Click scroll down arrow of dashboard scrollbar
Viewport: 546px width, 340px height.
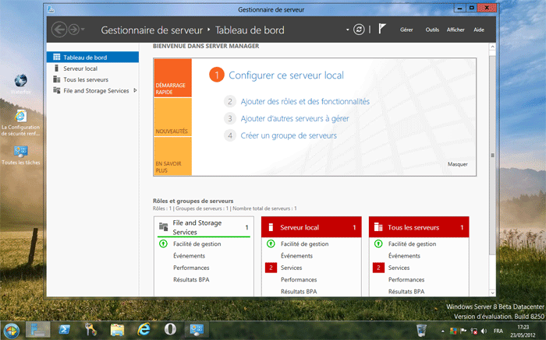(x=492, y=293)
